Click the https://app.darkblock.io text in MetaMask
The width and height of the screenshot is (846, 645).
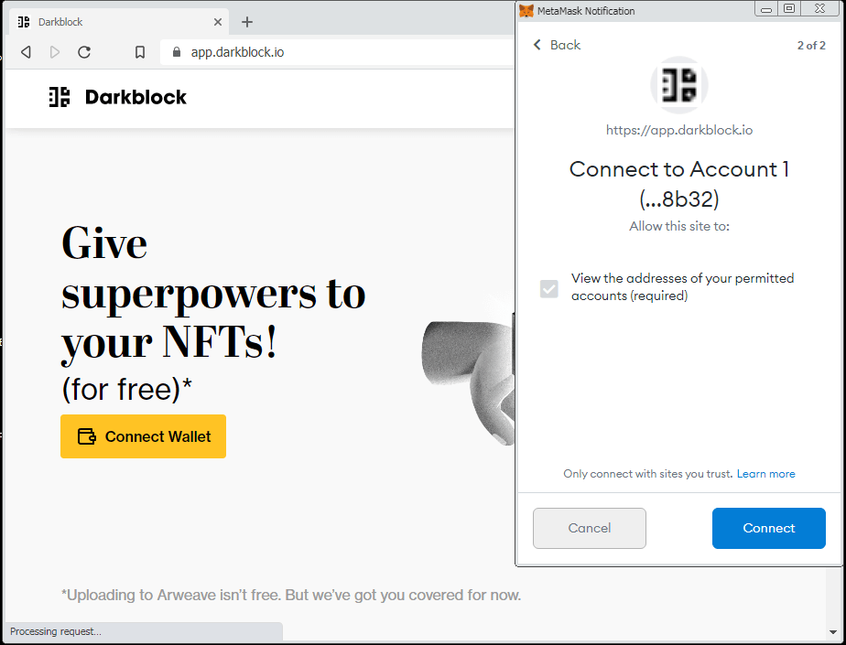[x=679, y=130]
